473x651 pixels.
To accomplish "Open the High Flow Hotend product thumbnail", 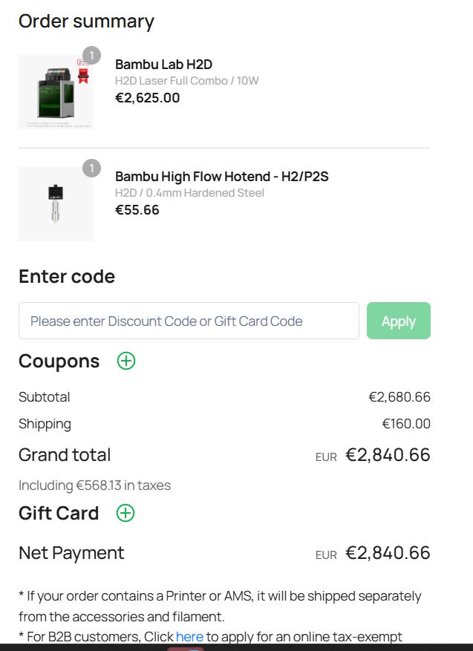I will 55,204.
